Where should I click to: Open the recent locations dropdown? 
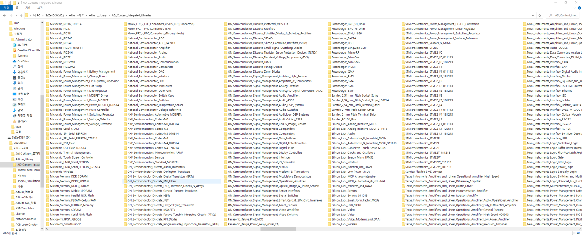tap(16, 15)
